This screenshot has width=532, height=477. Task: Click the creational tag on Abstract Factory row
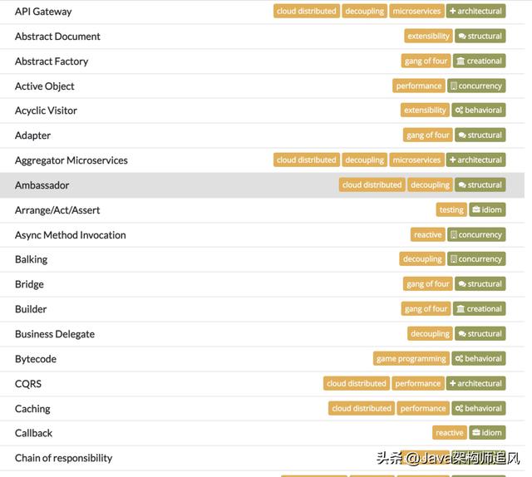(x=479, y=61)
